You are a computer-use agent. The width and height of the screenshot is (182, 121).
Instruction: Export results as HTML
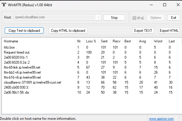point(169,31)
